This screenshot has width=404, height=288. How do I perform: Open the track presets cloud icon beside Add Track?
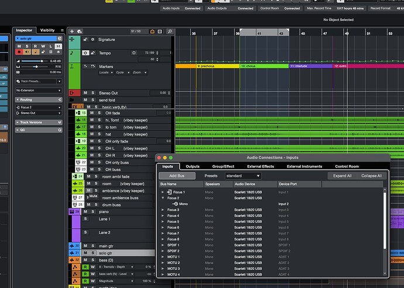[80, 32]
